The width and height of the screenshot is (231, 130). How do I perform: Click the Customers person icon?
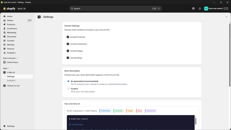[4, 28]
